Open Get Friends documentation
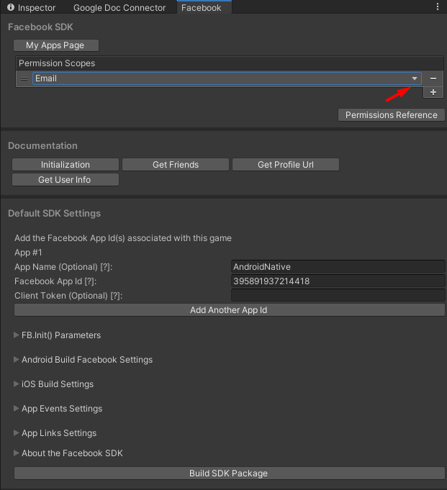 pyautogui.click(x=176, y=165)
